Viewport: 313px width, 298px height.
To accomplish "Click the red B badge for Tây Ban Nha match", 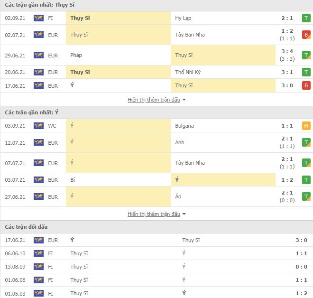I will (306, 35).
